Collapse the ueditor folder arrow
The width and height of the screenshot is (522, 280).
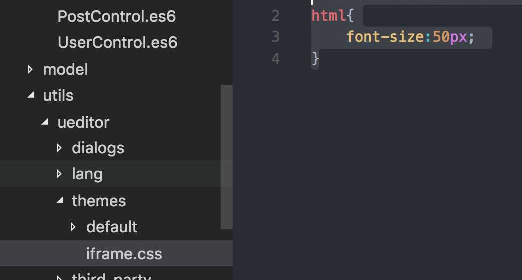coord(45,122)
